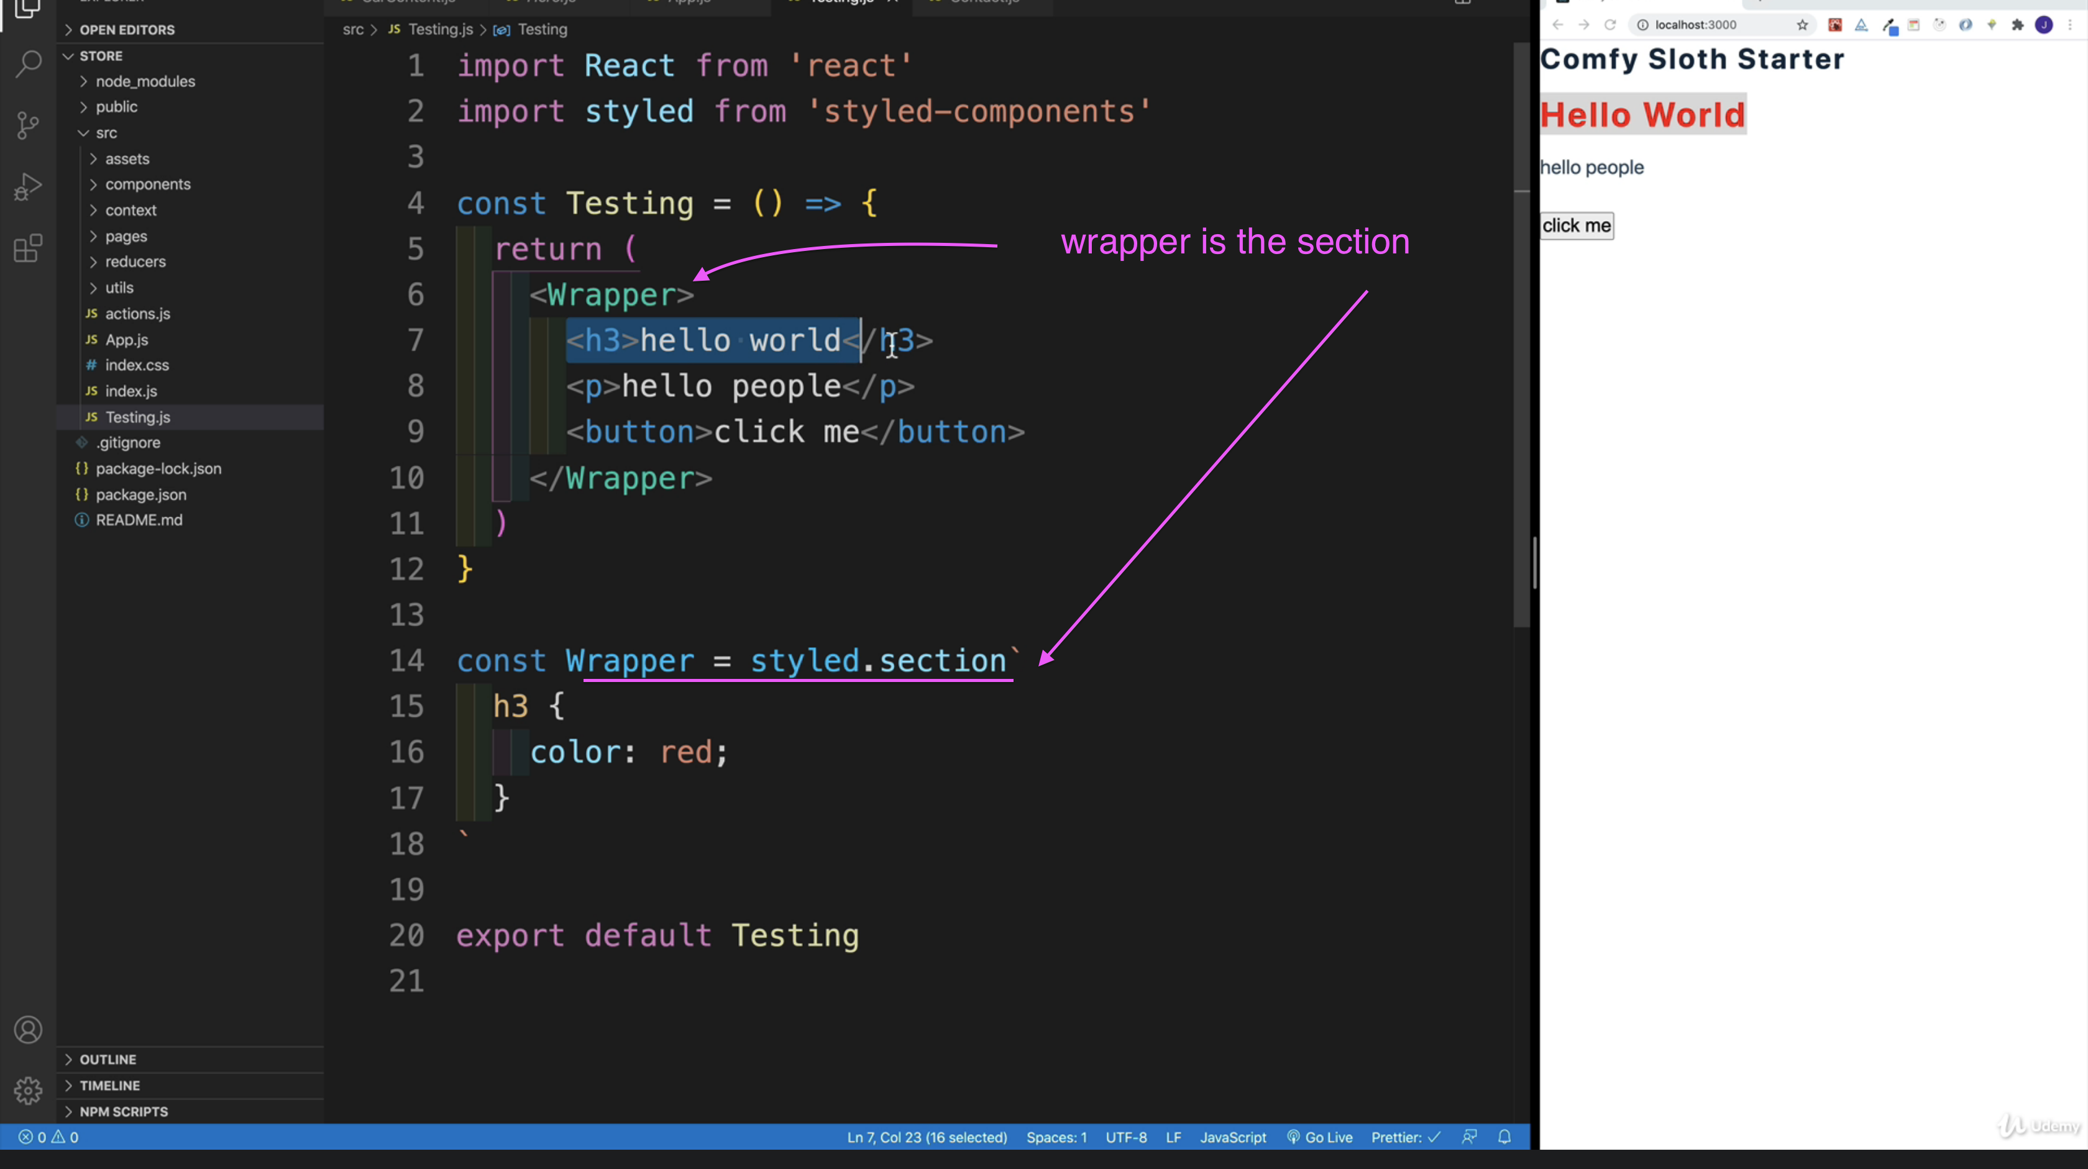Reload the browser page
2088x1169 pixels.
click(1609, 25)
